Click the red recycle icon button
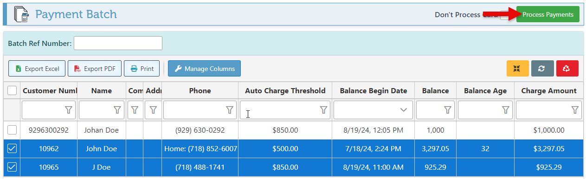Image resolution: width=586 pixels, height=179 pixels. coord(567,69)
